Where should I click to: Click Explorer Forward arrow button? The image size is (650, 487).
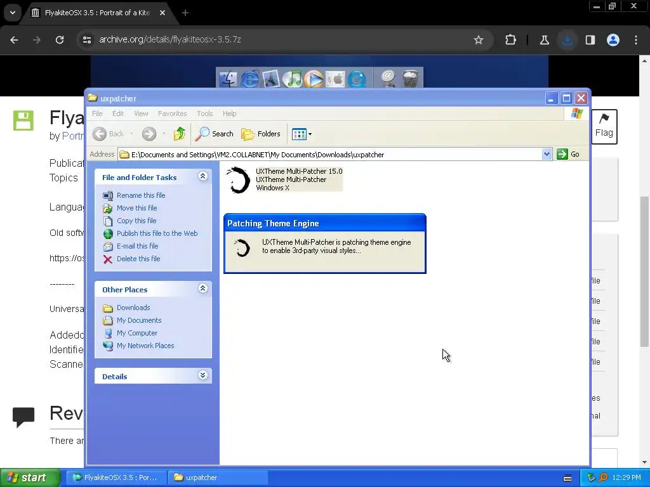pos(149,134)
